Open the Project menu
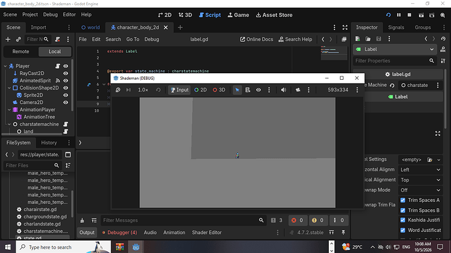 [x=30, y=14]
